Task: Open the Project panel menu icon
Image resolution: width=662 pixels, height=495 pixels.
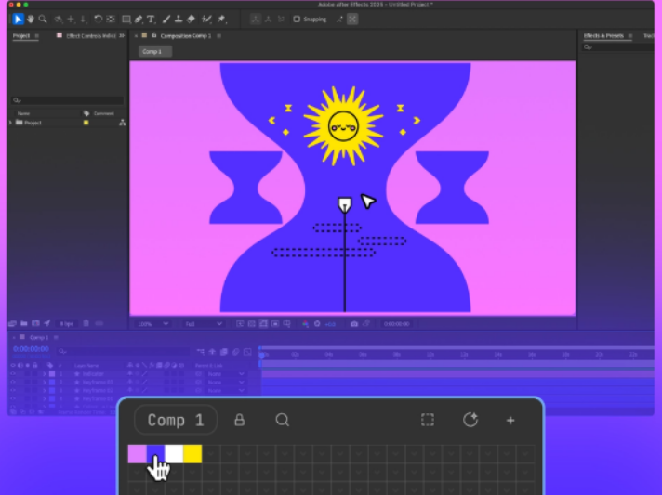Action: pyautogui.click(x=37, y=36)
